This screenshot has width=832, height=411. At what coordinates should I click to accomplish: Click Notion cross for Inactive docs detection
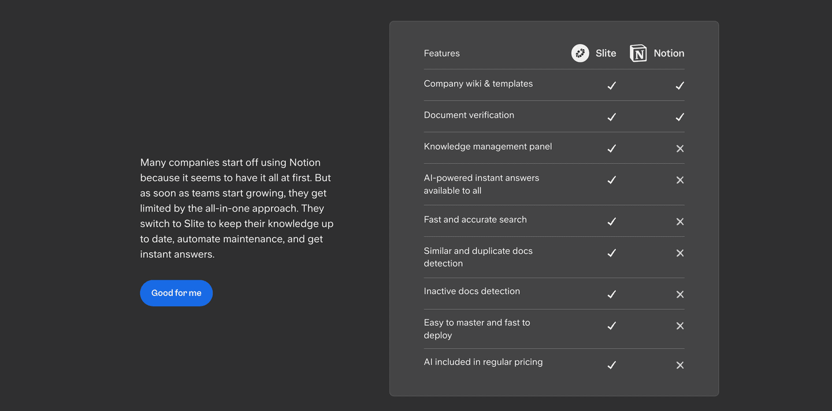tap(680, 294)
